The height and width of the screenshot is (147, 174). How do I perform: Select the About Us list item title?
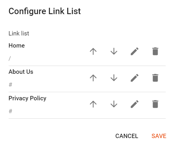[x=21, y=72]
